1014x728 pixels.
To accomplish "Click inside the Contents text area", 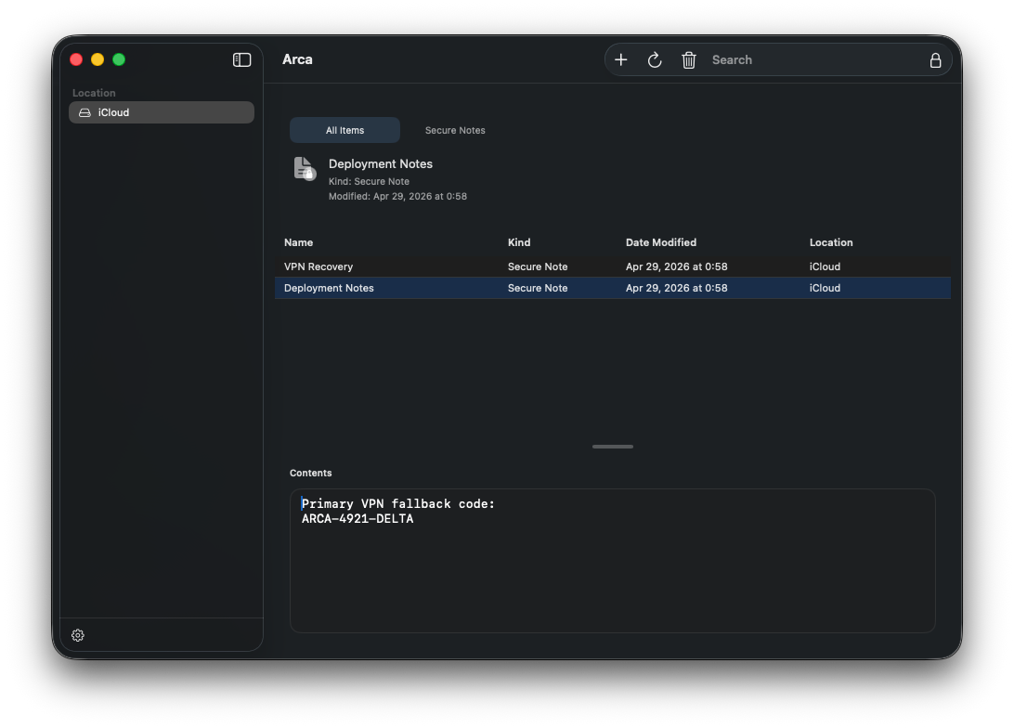I will (x=613, y=557).
